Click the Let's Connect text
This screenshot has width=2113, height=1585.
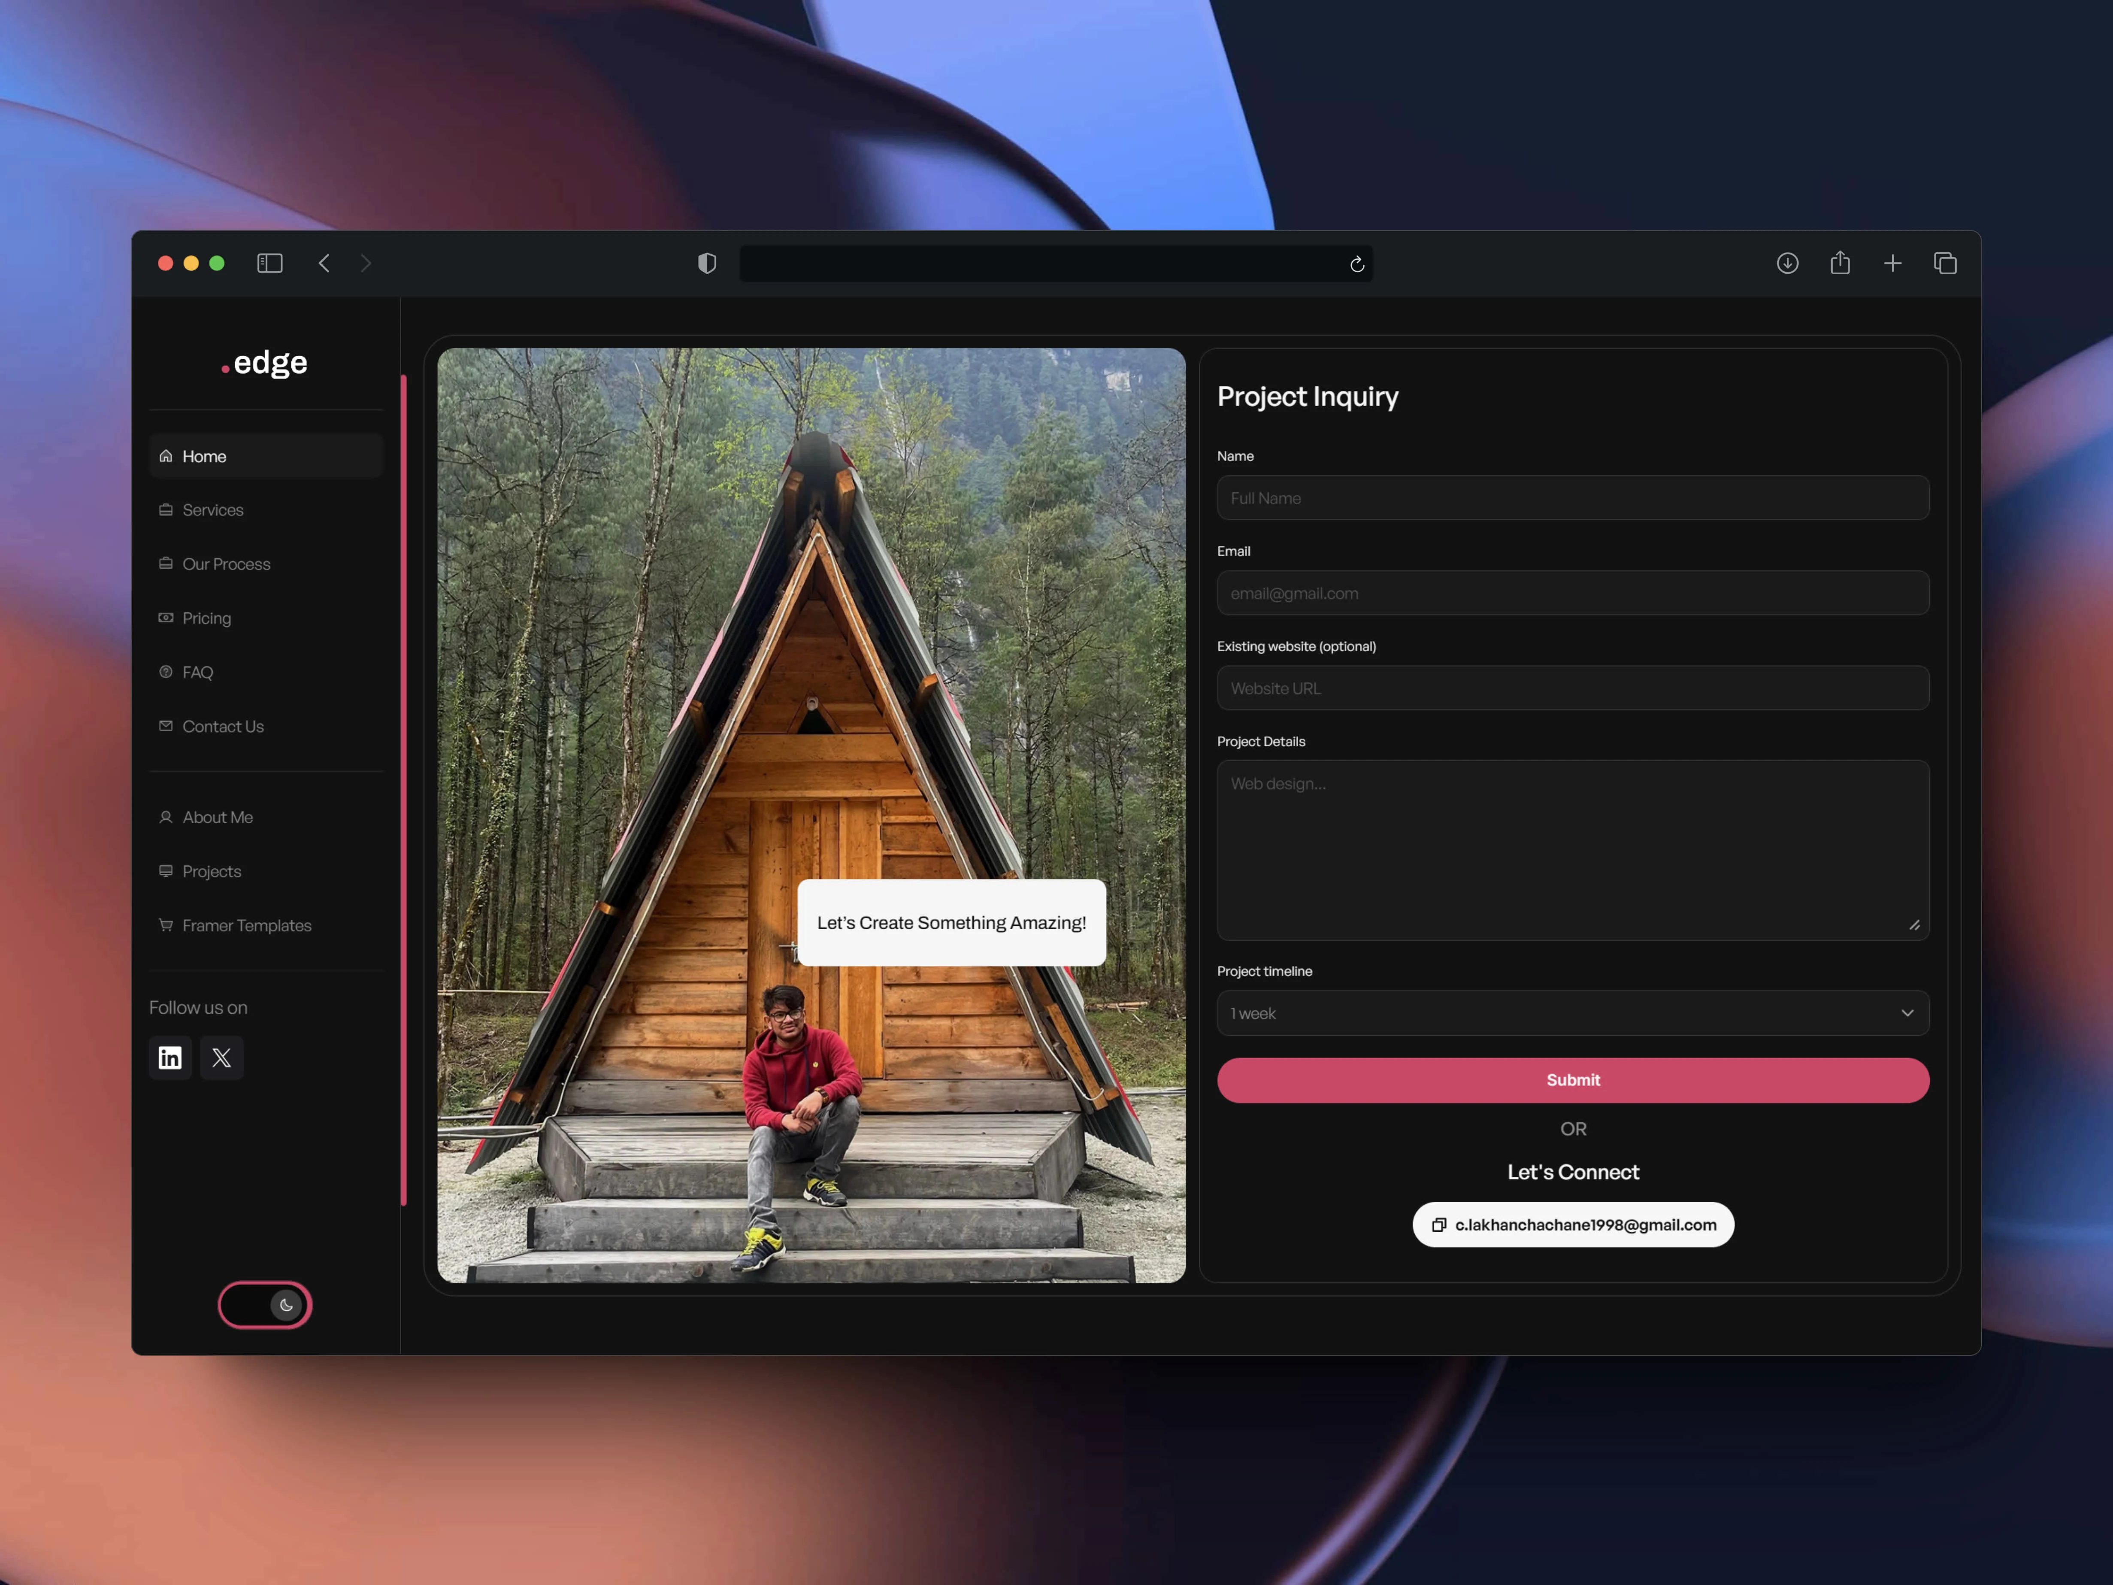click(1572, 1172)
